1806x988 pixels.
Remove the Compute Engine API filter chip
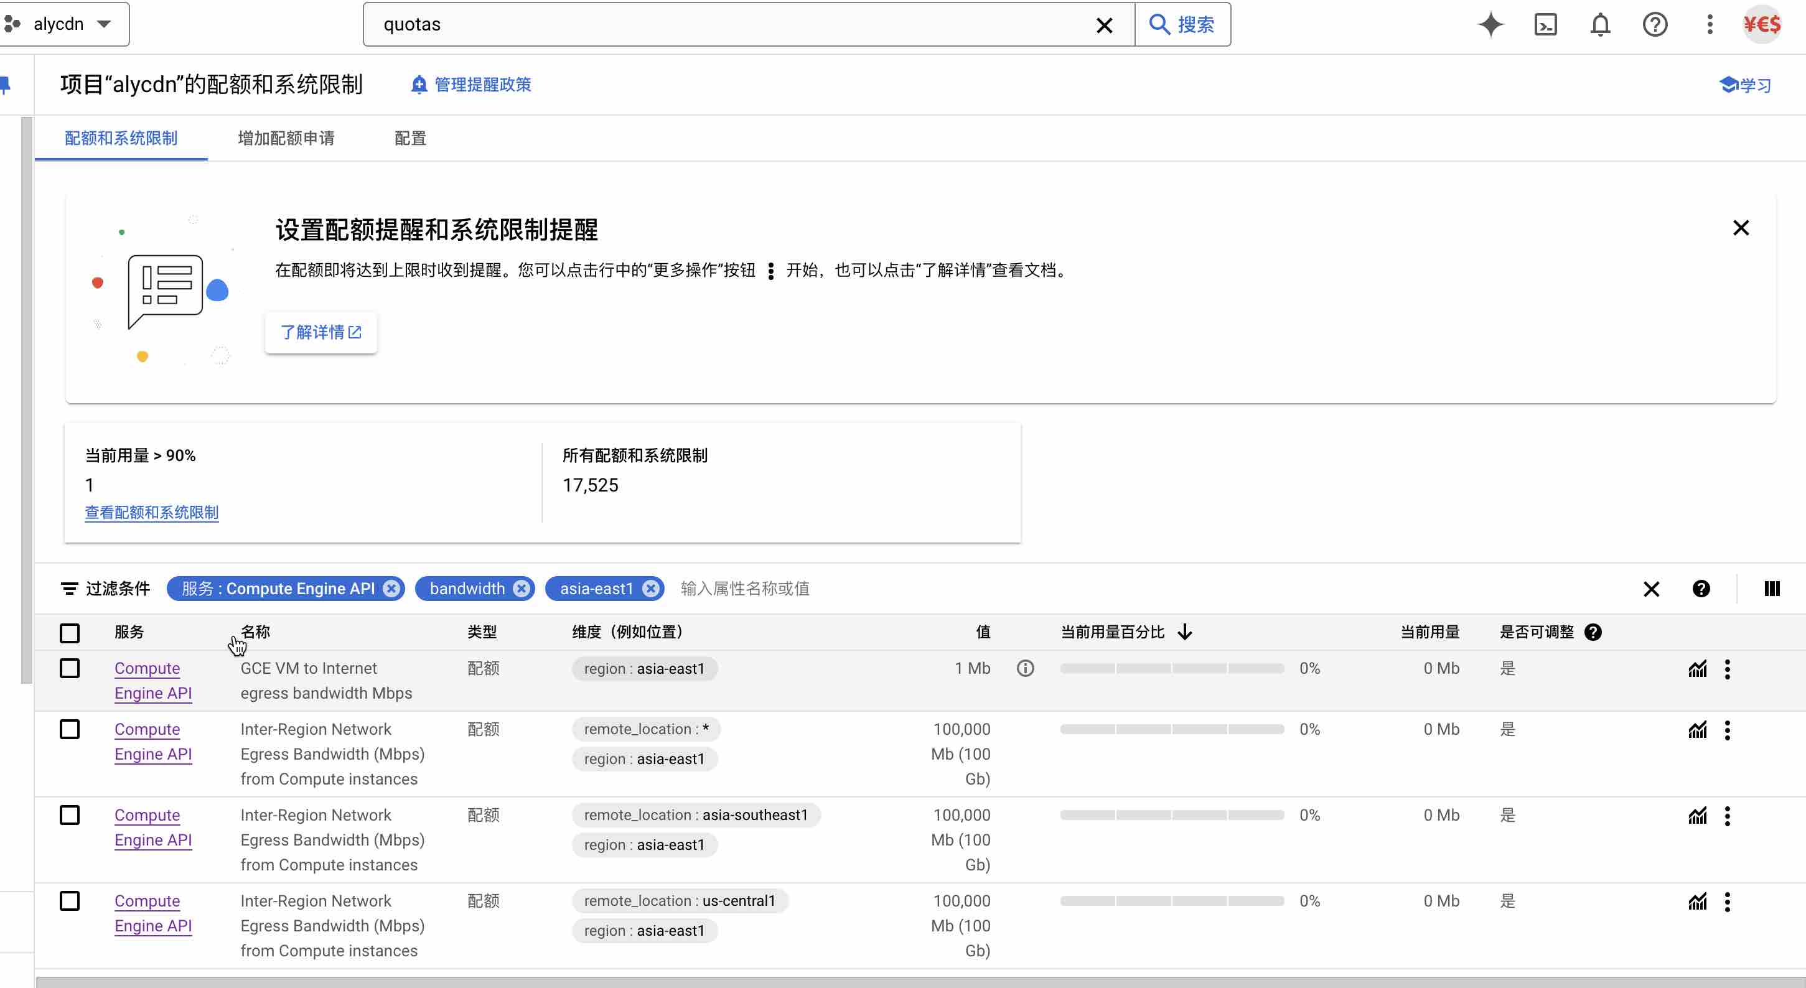pos(392,589)
